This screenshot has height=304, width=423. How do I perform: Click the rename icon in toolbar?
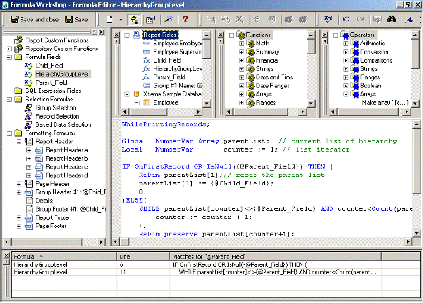[x=211, y=20]
